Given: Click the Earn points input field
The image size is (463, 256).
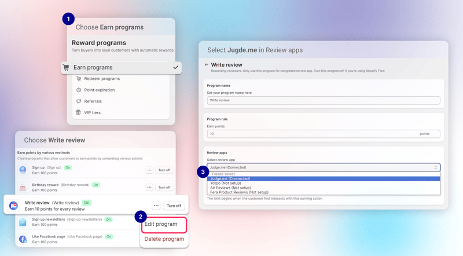Looking at the screenshot, I should [x=324, y=134].
